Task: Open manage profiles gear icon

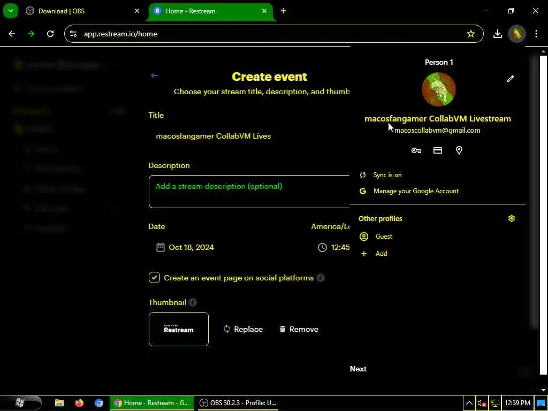Action: tap(511, 218)
